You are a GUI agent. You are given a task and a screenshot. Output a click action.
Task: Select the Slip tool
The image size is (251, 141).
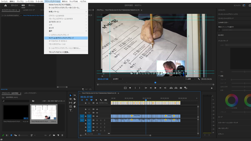(x=71, y=103)
